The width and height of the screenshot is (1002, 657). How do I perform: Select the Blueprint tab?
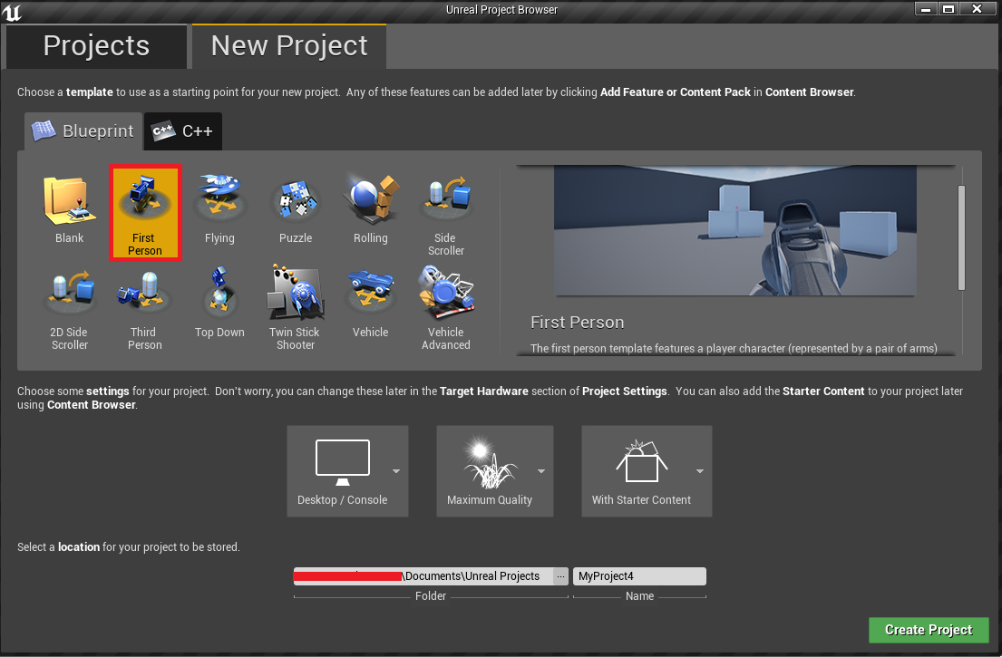pyautogui.click(x=83, y=131)
